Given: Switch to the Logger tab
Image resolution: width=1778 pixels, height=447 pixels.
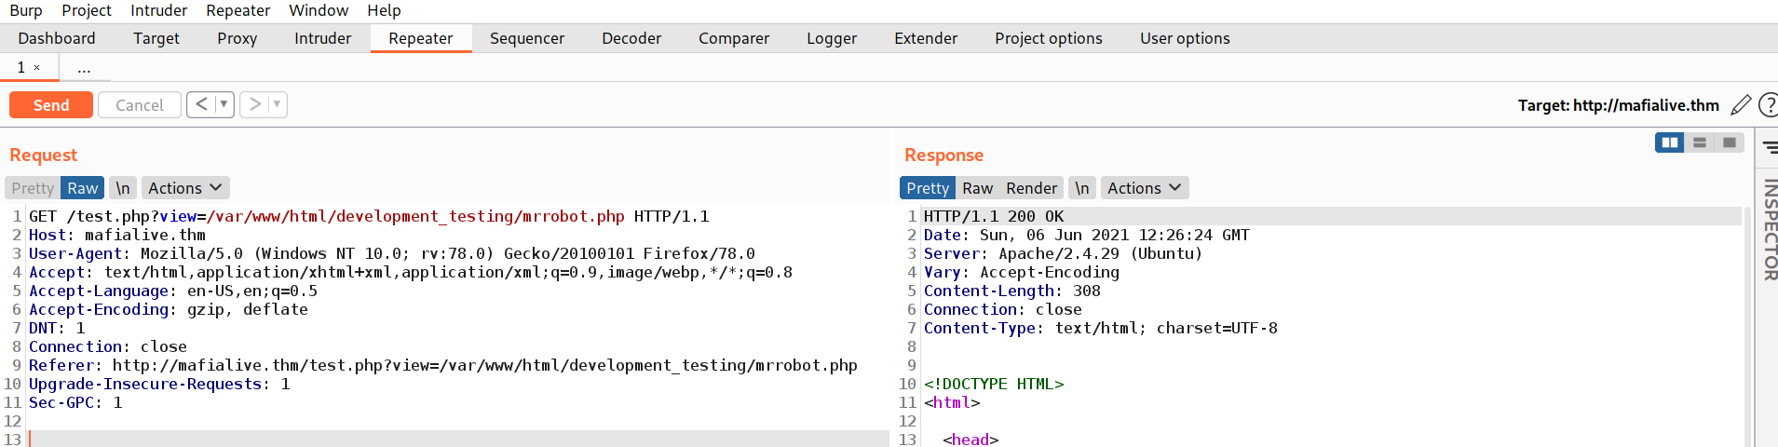Looking at the screenshot, I should (832, 38).
